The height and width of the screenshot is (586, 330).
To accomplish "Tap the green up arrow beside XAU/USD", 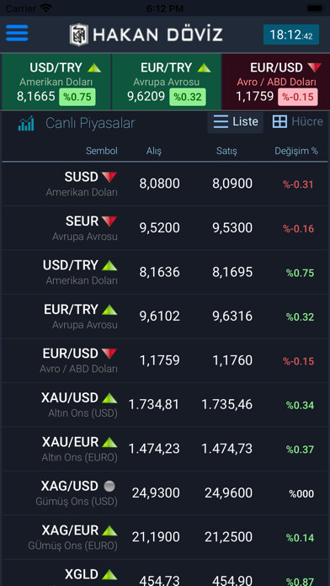I will pos(109,398).
